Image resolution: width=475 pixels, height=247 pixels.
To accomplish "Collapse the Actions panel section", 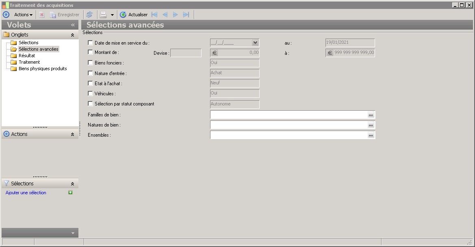I will 72,134.
